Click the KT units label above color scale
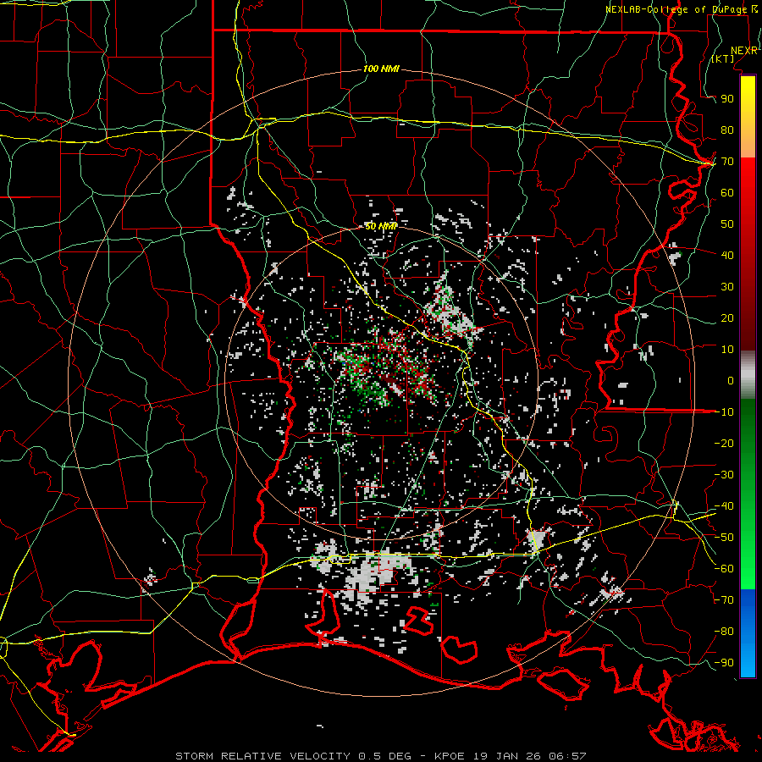This screenshot has width=762, height=762. coord(723,58)
